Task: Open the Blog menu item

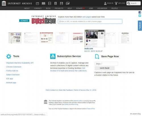Action: [48, 8]
